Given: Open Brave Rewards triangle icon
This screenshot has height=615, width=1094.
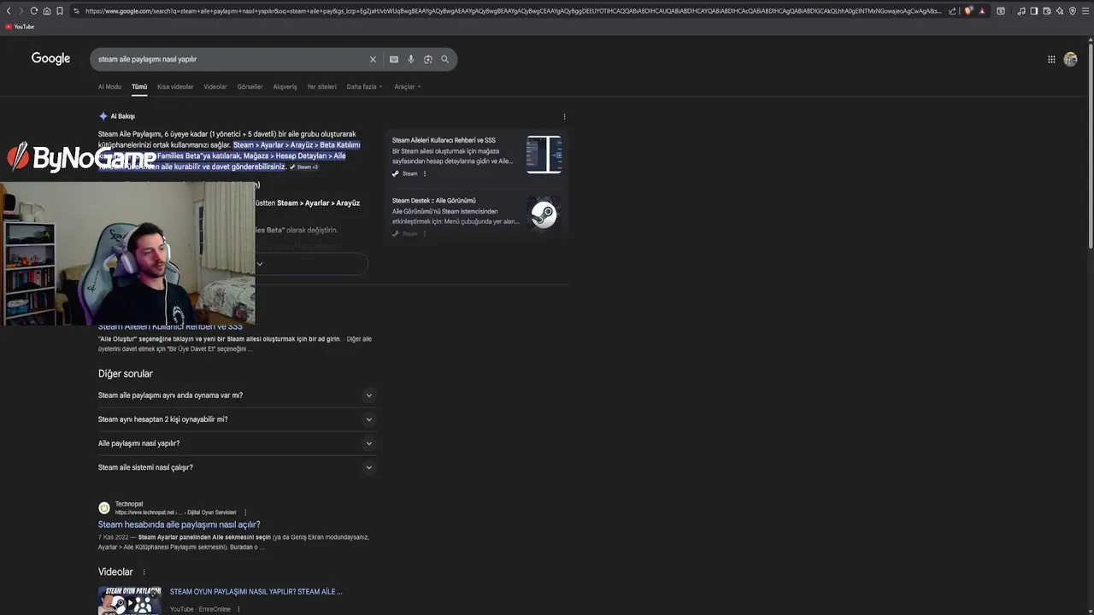Looking at the screenshot, I should click(x=981, y=11).
